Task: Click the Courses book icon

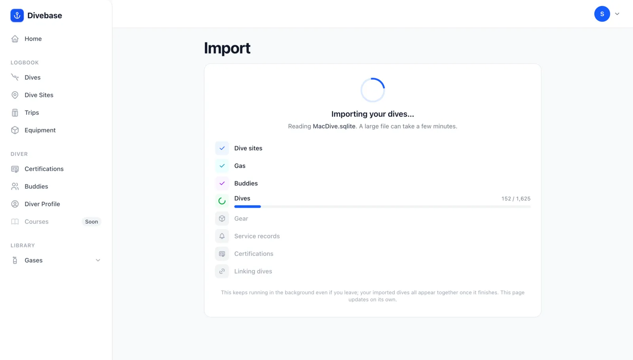Action: [x=15, y=222]
